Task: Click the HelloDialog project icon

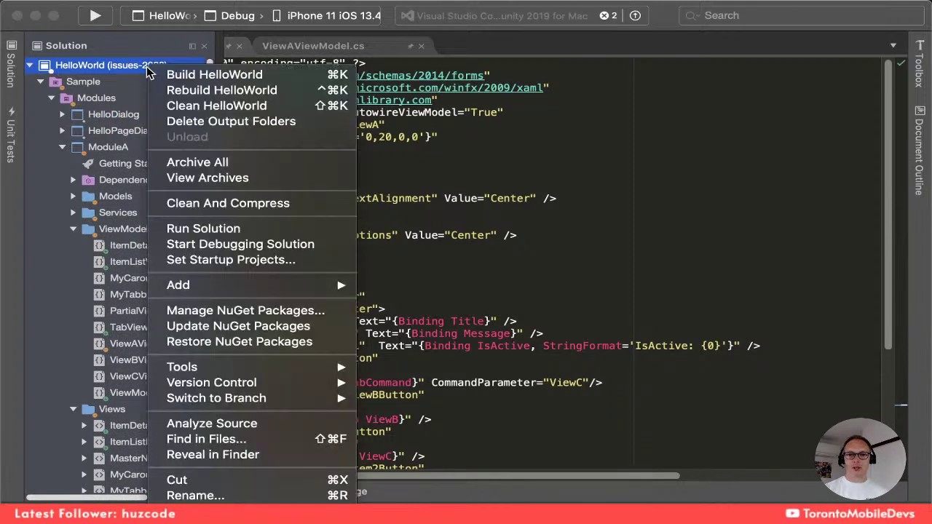Action: point(77,114)
